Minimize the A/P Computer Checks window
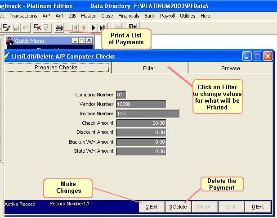 tap(246, 56)
